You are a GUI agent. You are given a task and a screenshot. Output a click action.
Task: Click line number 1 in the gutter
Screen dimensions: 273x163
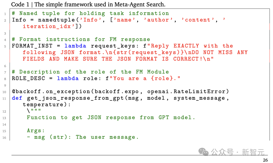(5, 14)
